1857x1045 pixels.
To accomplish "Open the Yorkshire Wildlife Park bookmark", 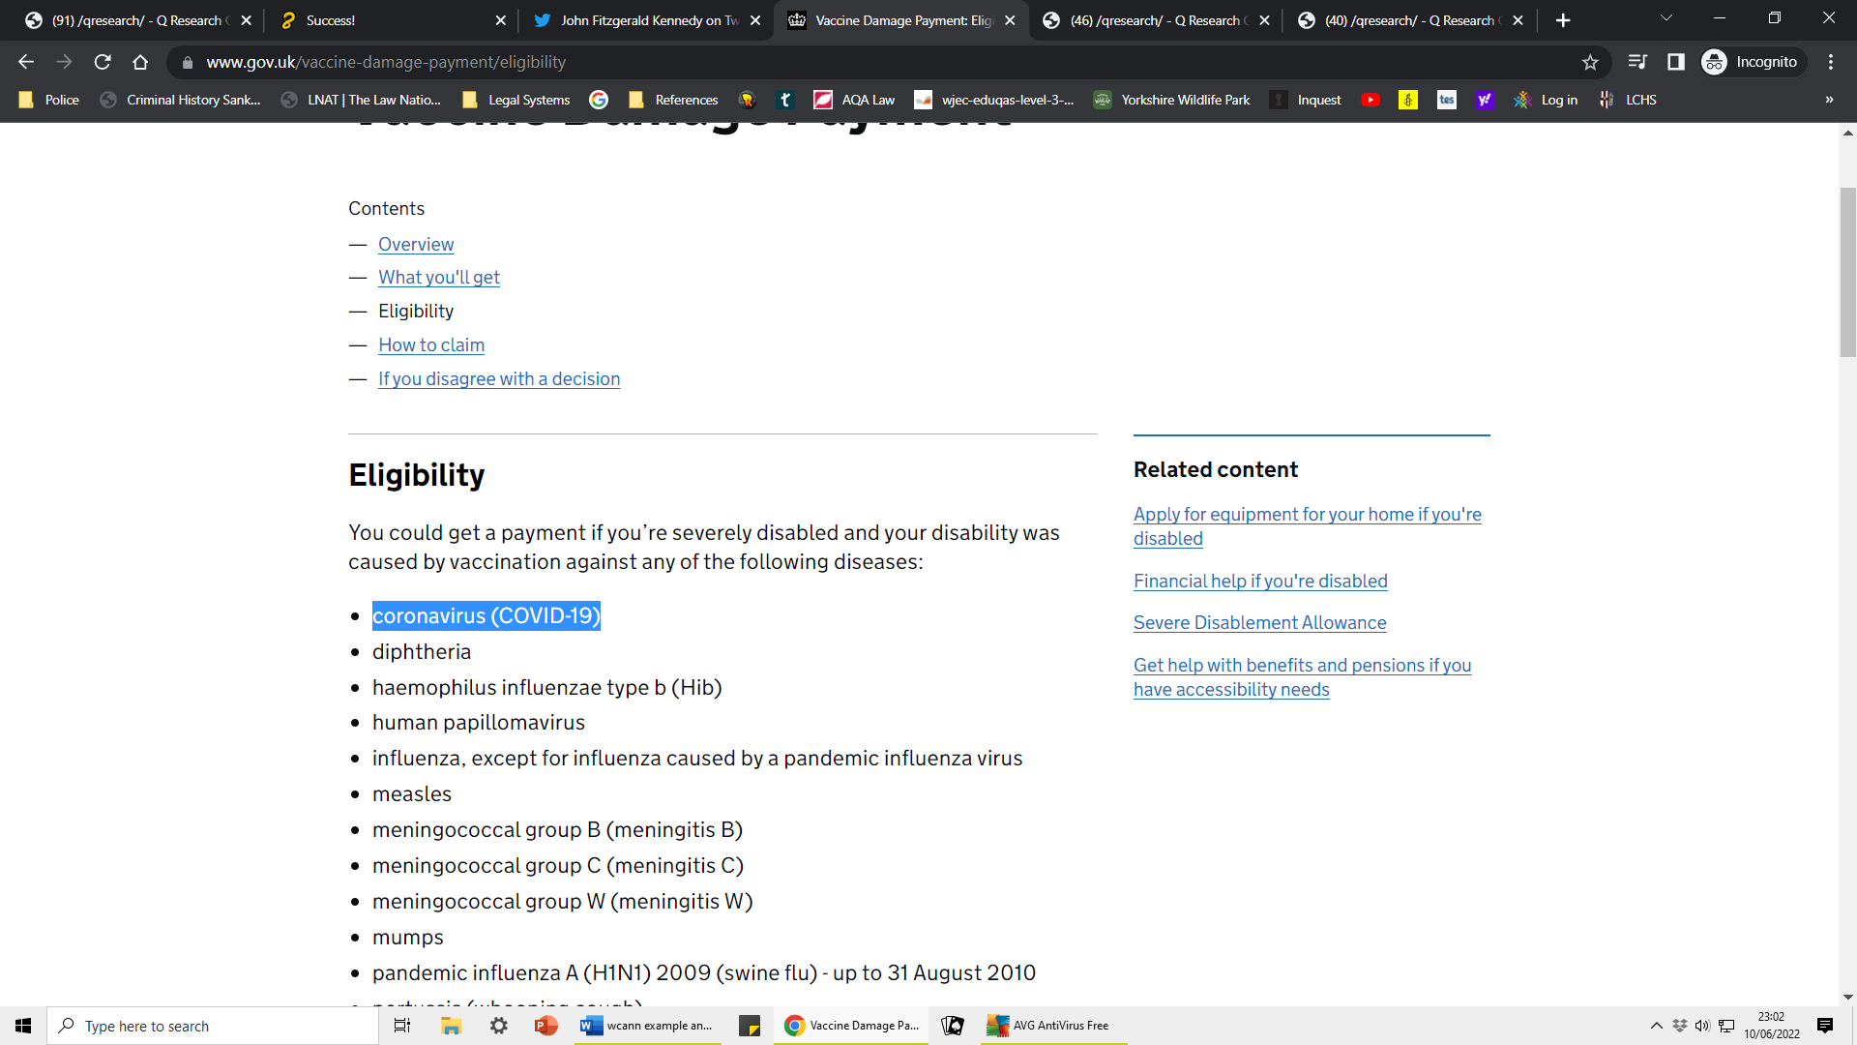I will pyautogui.click(x=1172, y=100).
